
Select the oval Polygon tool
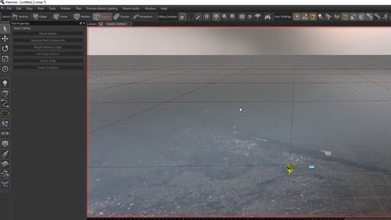[x=5, y=114]
